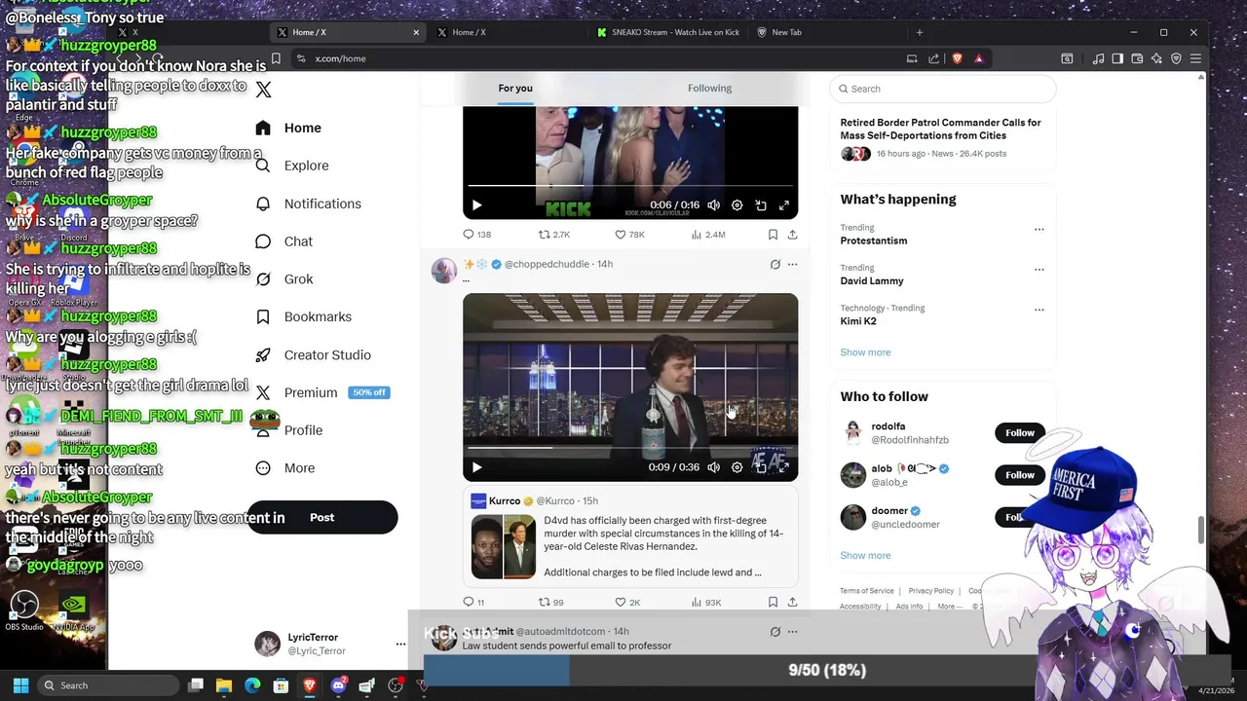Mute the top Kick clip video
Viewport: 1247px width, 701px height.
pyautogui.click(x=713, y=205)
